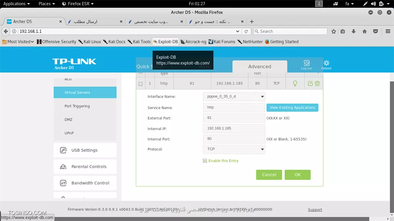Screen dimensions: 394x221
Task: Open the downloads arrow icon
Action: [x=354, y=32]
